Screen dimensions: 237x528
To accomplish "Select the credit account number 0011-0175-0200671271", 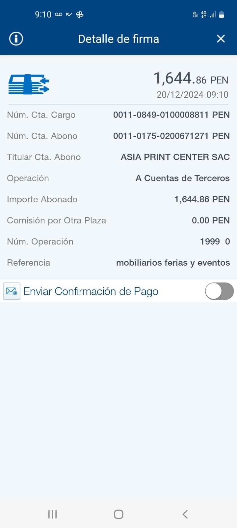I will point(171,136).
